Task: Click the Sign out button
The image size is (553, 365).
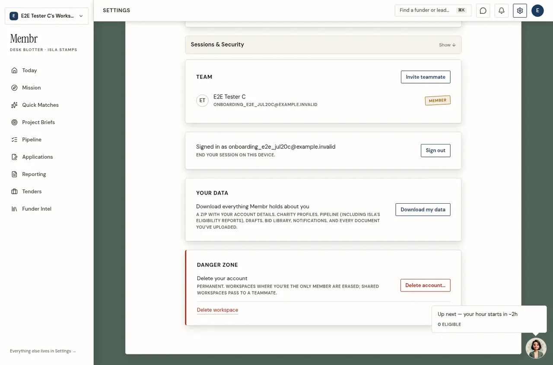Action: pyautogui.click(x=435, y=150)
